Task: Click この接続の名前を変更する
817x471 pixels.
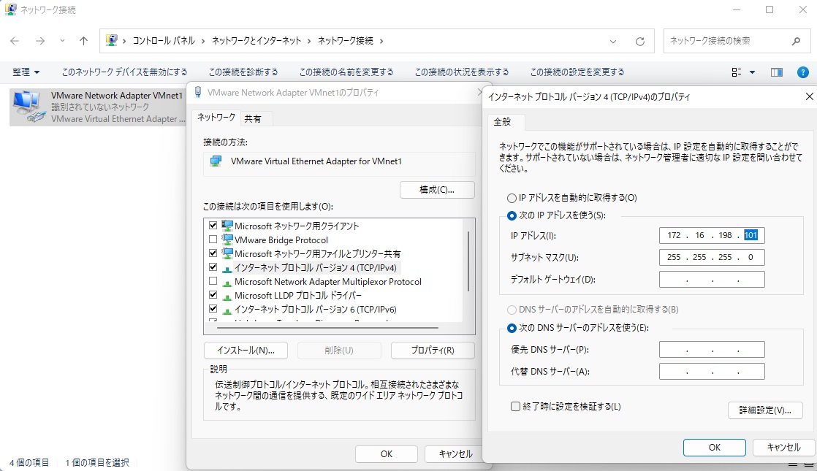Action: pos(346,72)
